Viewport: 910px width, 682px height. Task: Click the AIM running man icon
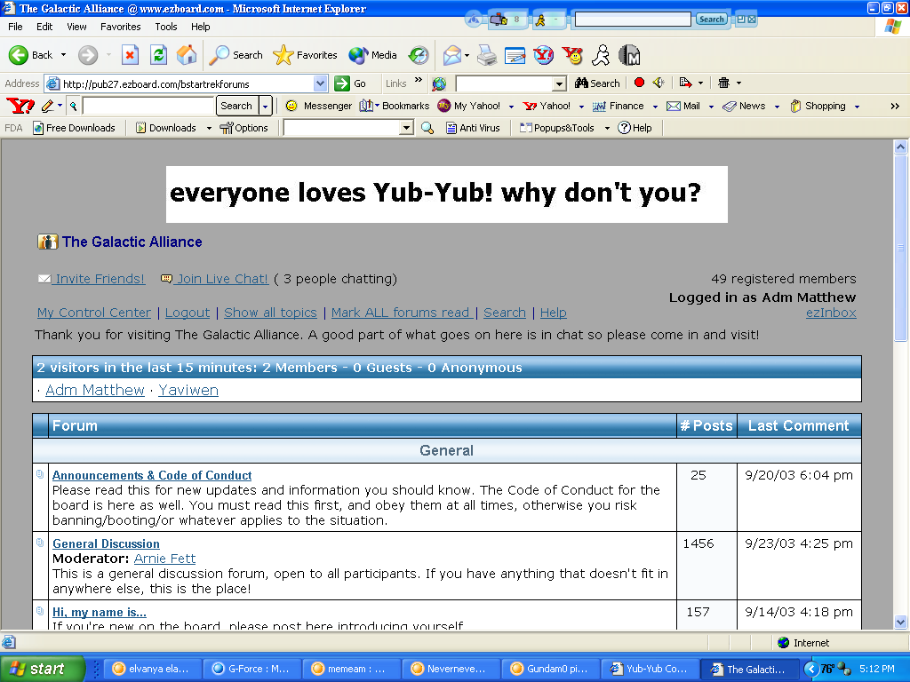click(x=601, y=55)
